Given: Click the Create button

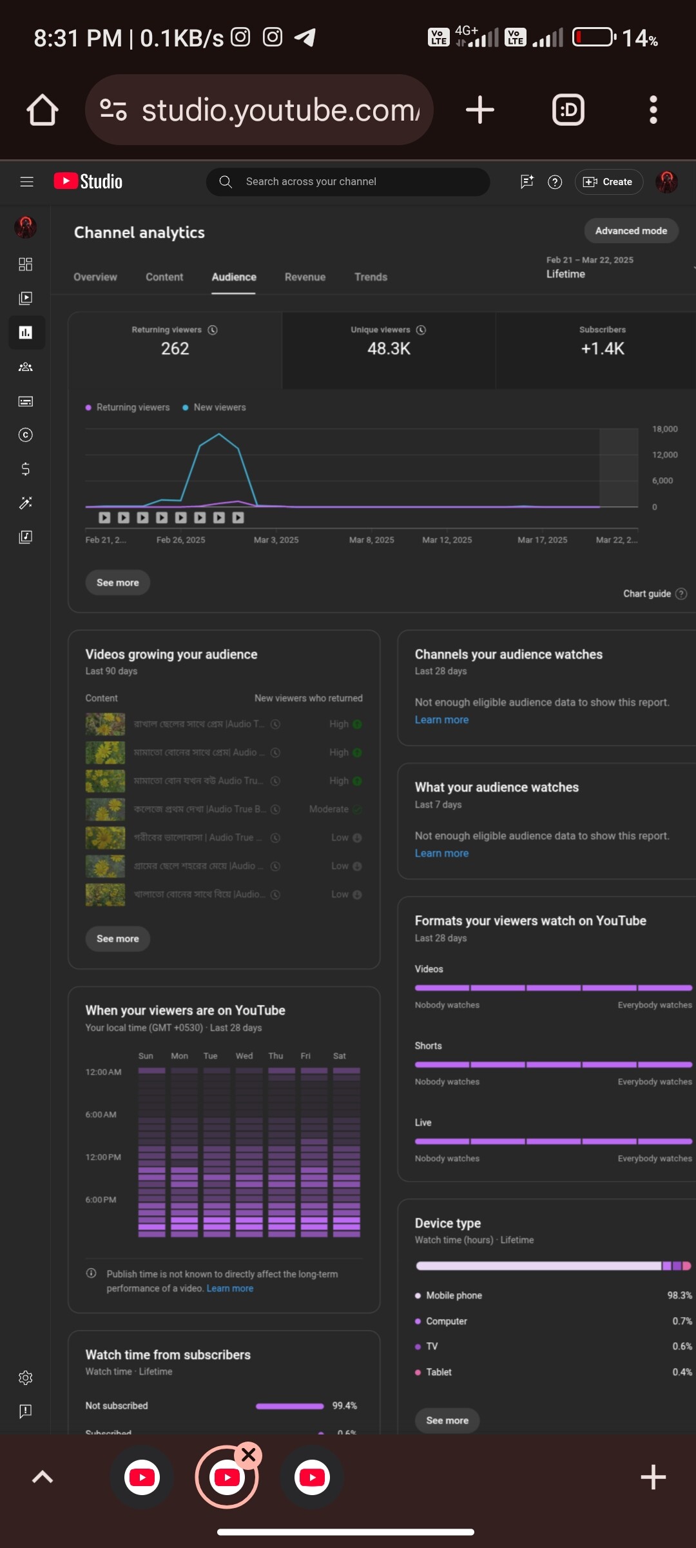Looking at the screenshot, I should (x=608, y=182).
